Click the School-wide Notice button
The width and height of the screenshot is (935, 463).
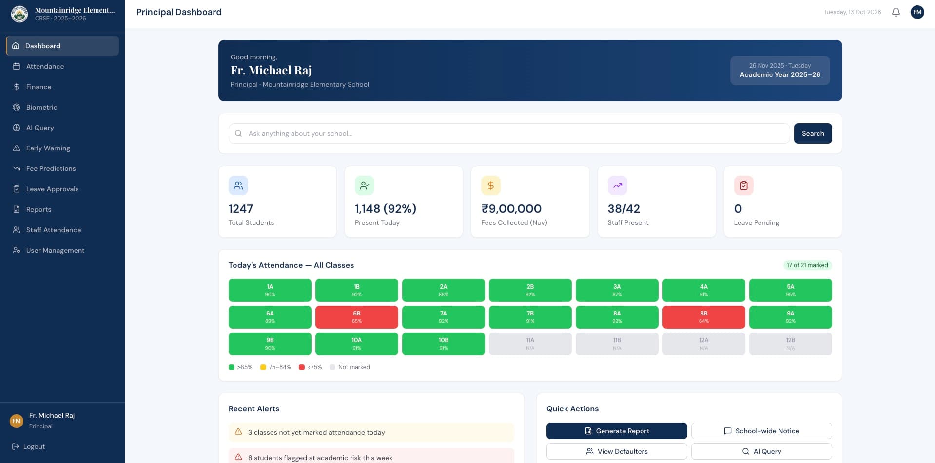[761, 431]
